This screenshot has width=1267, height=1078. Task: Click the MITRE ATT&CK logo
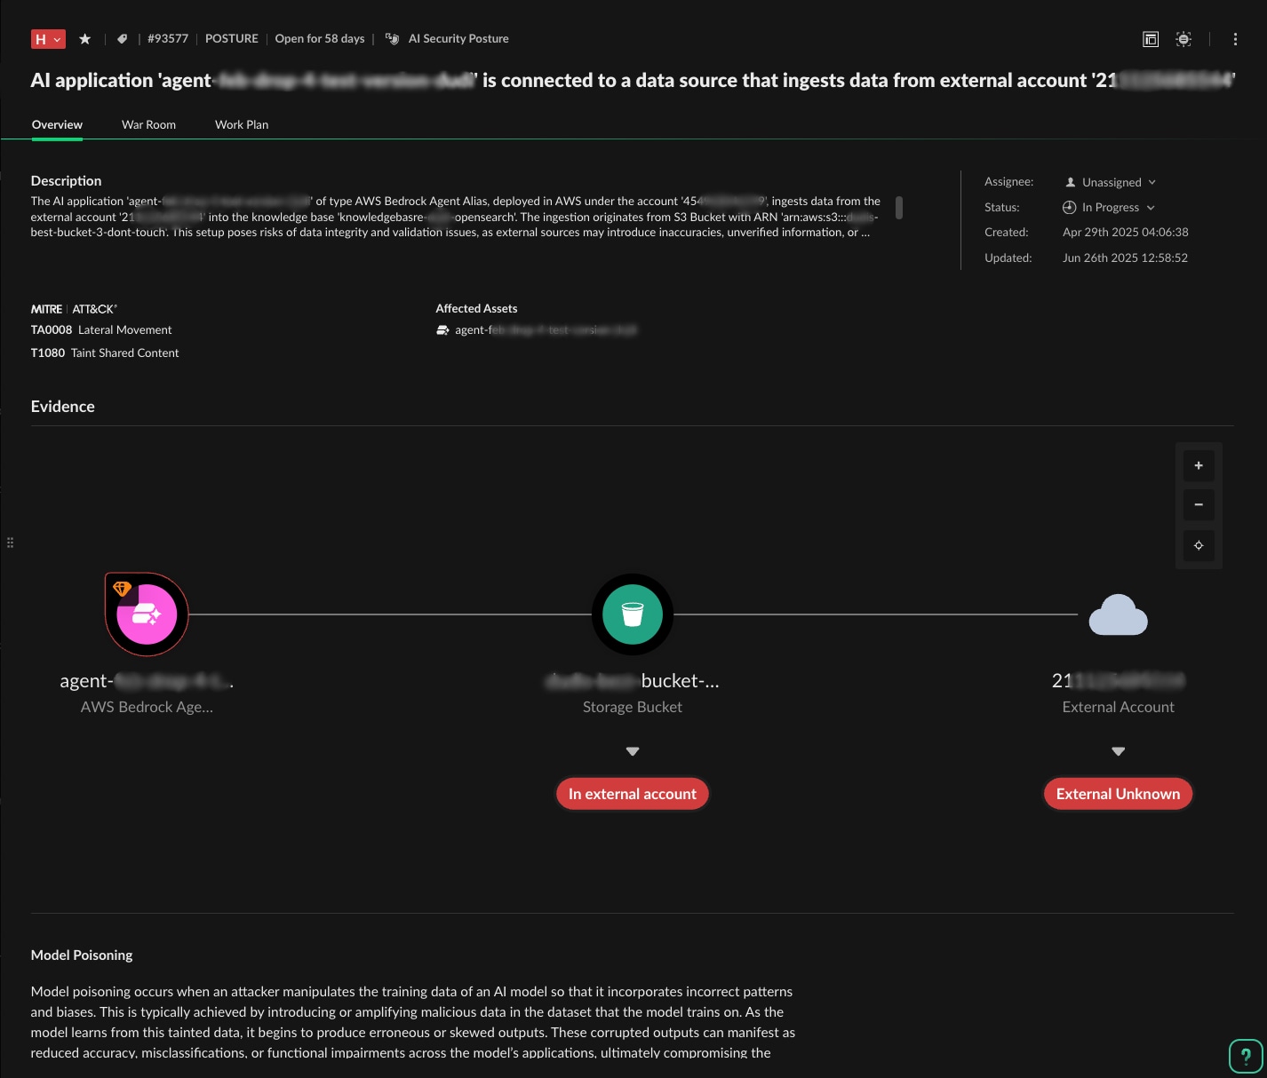(x=74, y=309)
